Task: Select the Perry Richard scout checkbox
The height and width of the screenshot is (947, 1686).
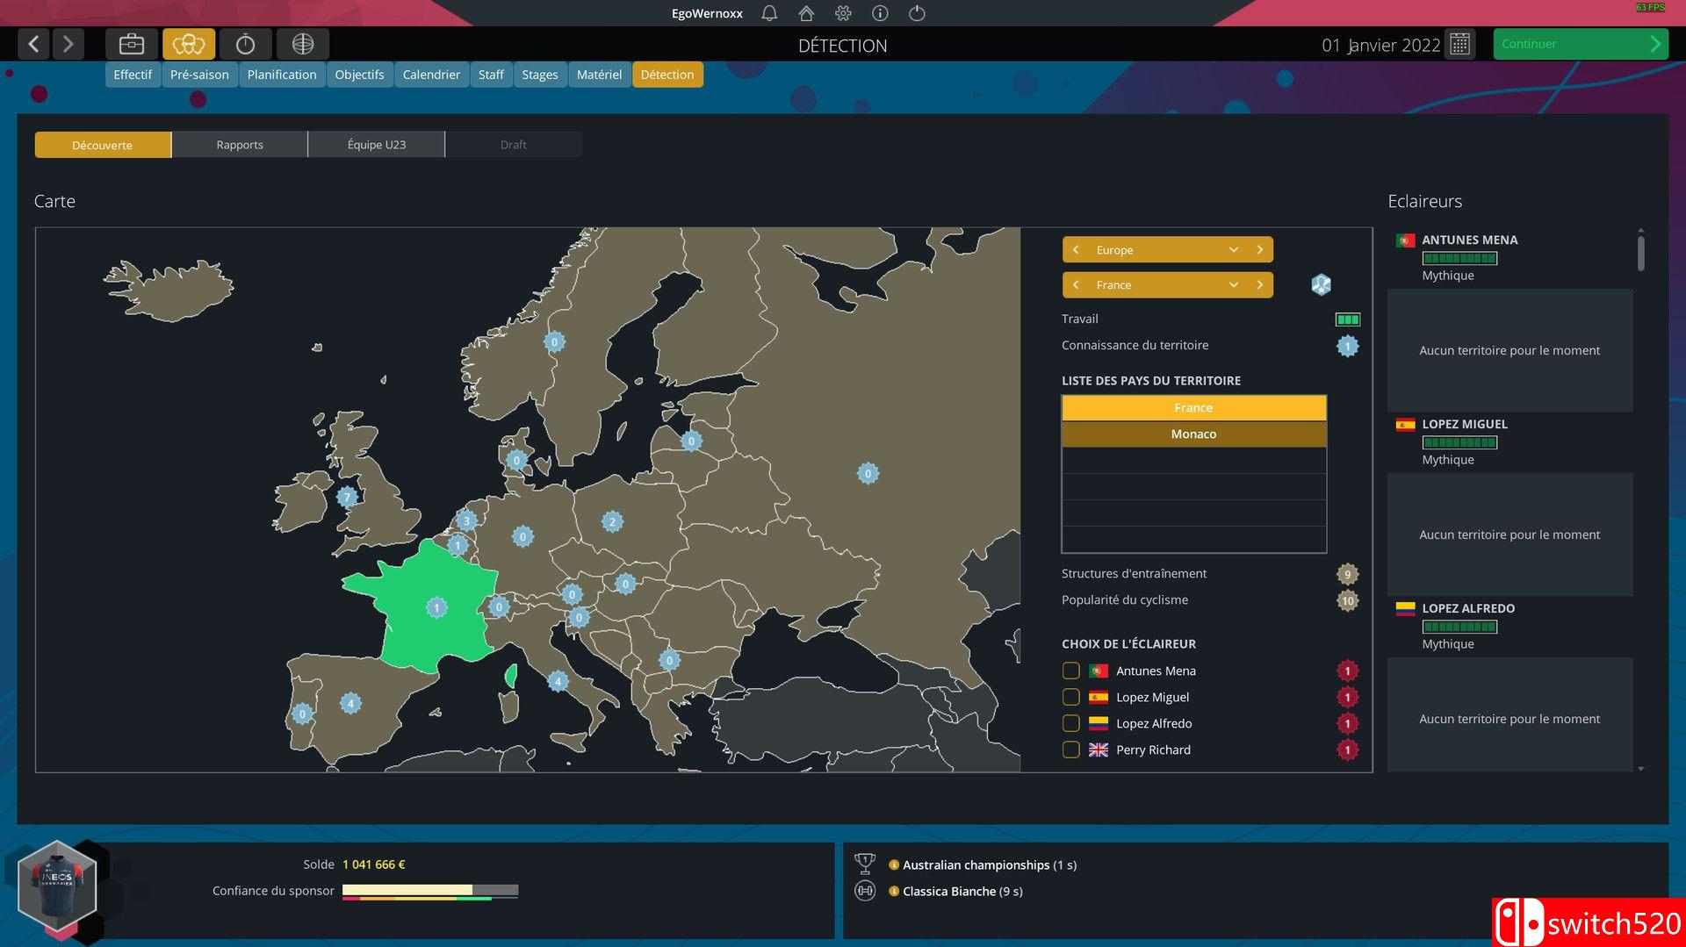Action: pyautogui.click(x=1070, y=750)
